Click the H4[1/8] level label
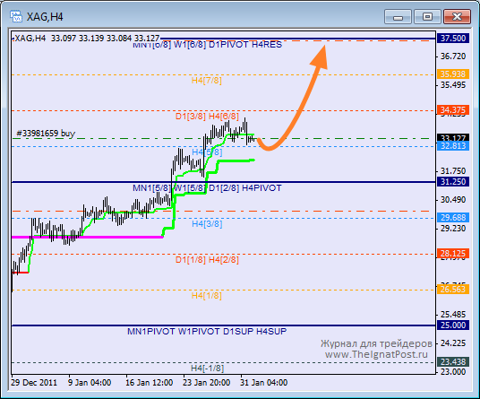Viewport: 480px width, 399px height. click(x=207, y=296)
